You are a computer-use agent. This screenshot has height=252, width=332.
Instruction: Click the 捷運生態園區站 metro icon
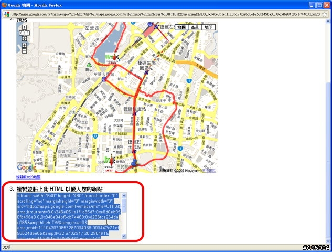coord(146,72)
